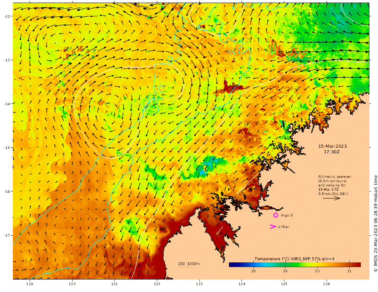The width and height of the screenshot is (378, 292).
Task: Click the colorbar tick label 28
Action: [x=253, y=271]
